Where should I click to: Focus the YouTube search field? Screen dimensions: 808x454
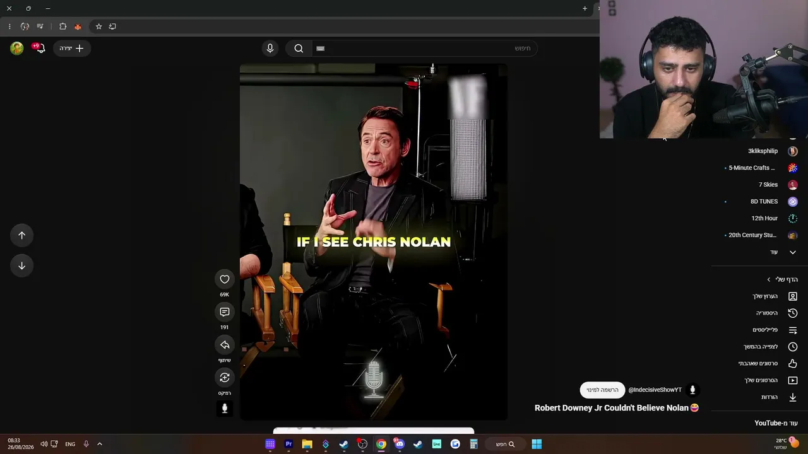(x=424, y=49)
